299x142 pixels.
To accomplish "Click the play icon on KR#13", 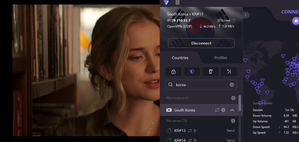I will [195, 131].
